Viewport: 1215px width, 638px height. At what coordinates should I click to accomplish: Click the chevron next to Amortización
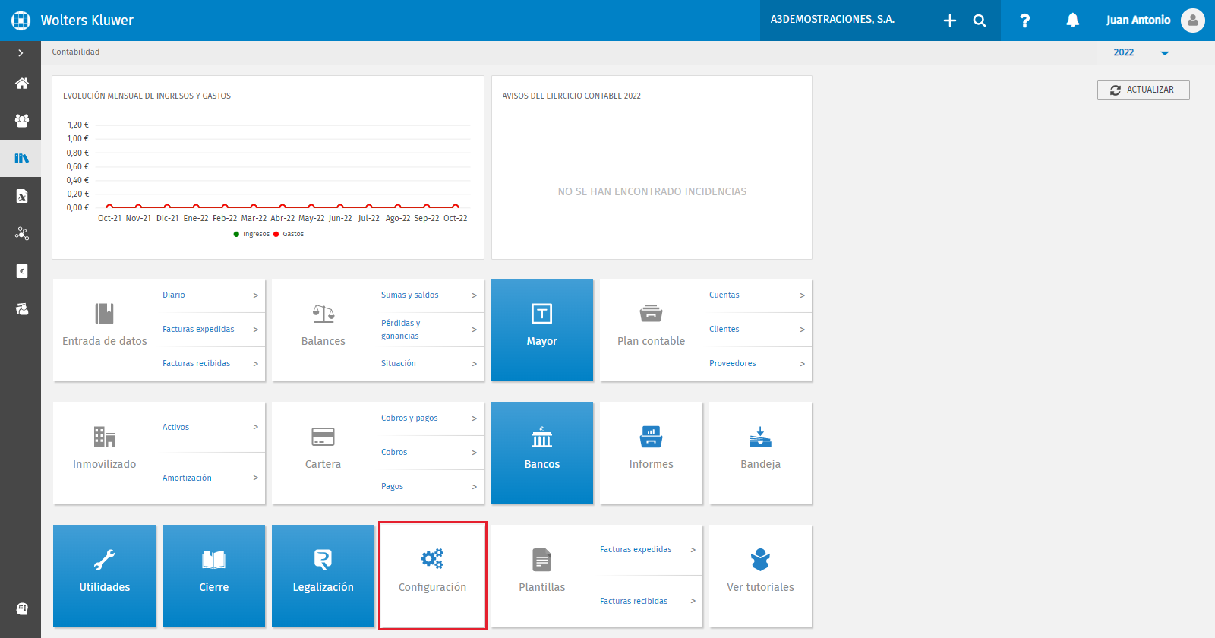click(256, 478)
